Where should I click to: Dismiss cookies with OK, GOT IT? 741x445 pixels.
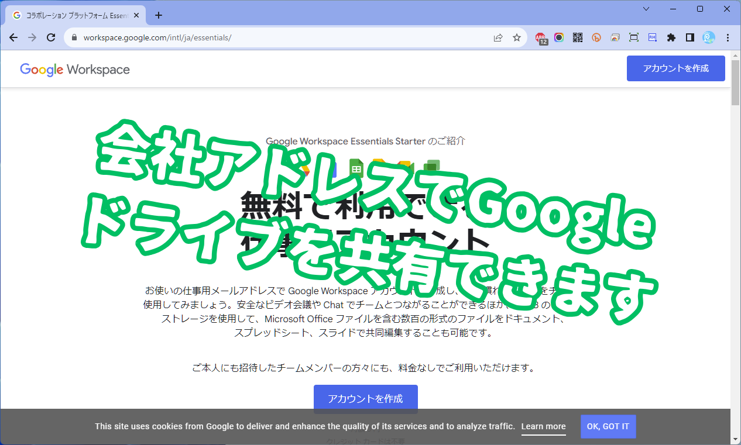[x=608, y=426]
